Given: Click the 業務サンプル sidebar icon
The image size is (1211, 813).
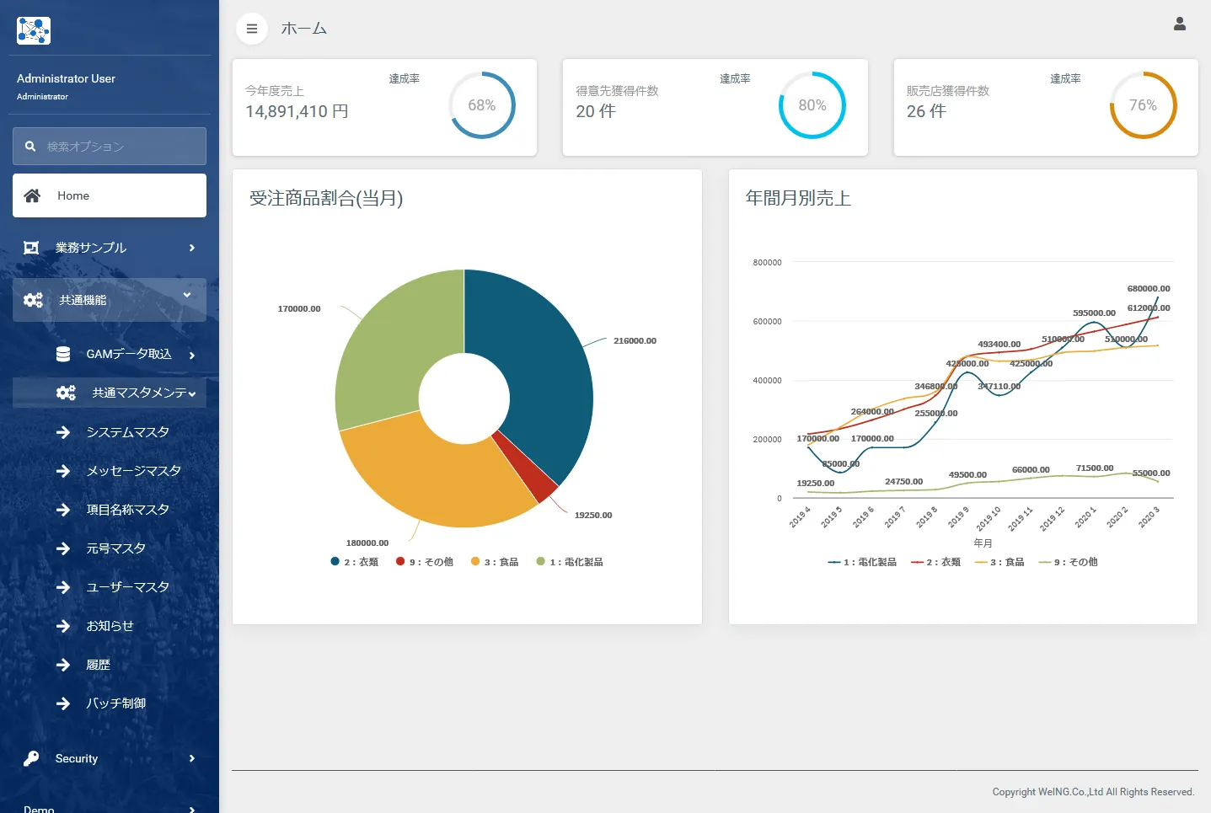Looking at the screenshot, I should point(31,248).
